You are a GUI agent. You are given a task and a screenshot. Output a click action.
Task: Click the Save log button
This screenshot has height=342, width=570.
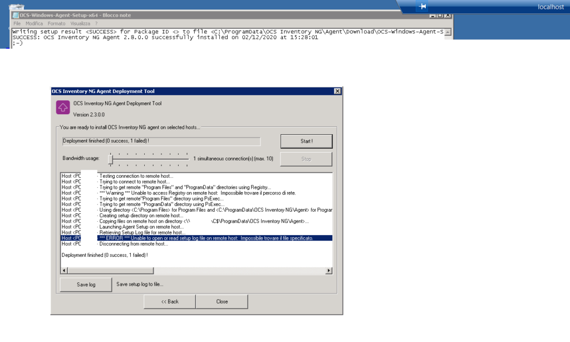tap(86, 285)
